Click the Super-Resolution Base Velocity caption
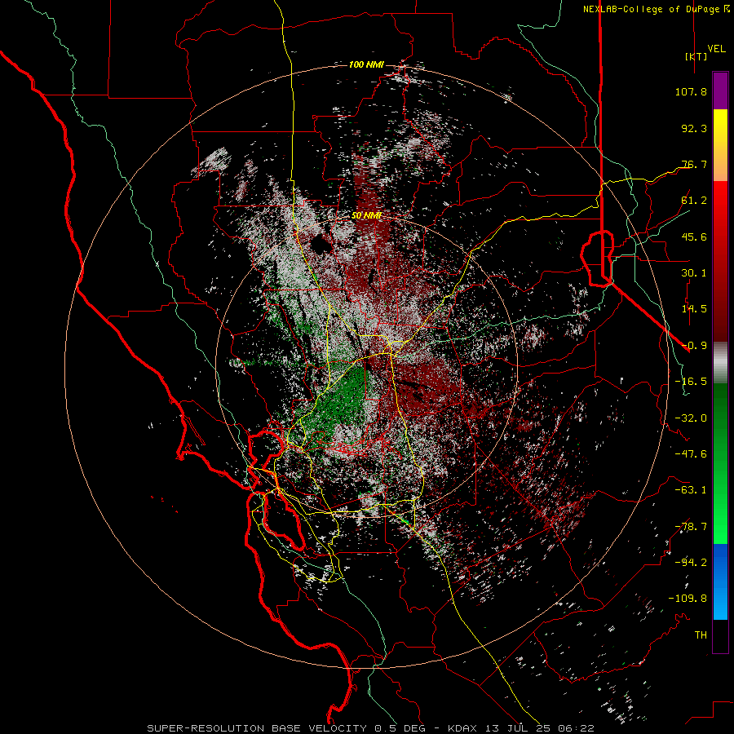Screen dimensions: 734x734 pyautogui.click(x=371, y=728)
